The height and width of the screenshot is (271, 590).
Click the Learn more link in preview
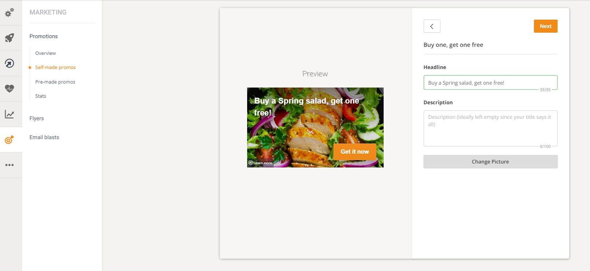click(x=260, y=163)
